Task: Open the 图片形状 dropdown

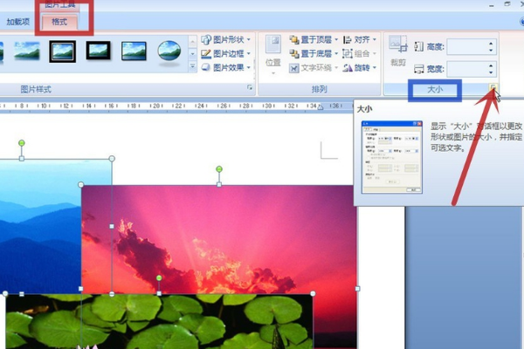Action: click(226, 40)
